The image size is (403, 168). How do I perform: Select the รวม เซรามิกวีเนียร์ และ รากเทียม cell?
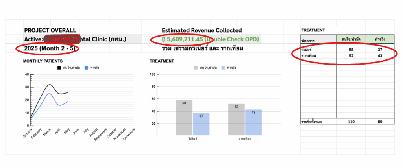click(x=202, y=49)
